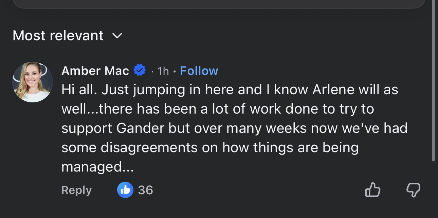The height and width of the screenshot is (218, 438).
Task: Click the comment's first line of text
Action: [x=230, y=90]
